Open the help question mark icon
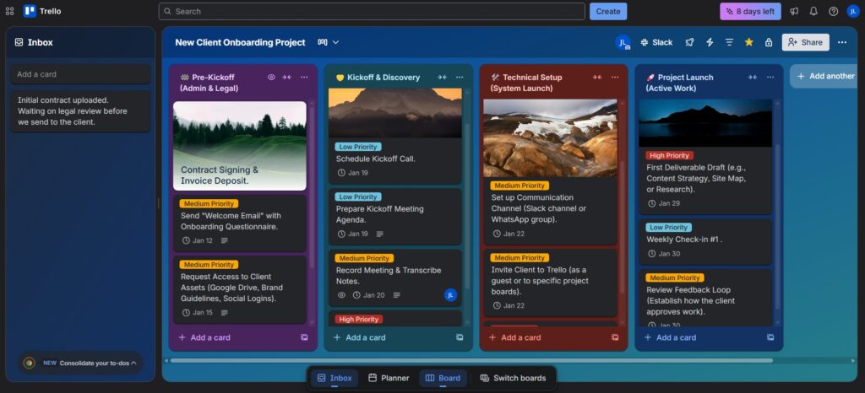The width and height of the screenshot is (865, 393). [833, 11]
